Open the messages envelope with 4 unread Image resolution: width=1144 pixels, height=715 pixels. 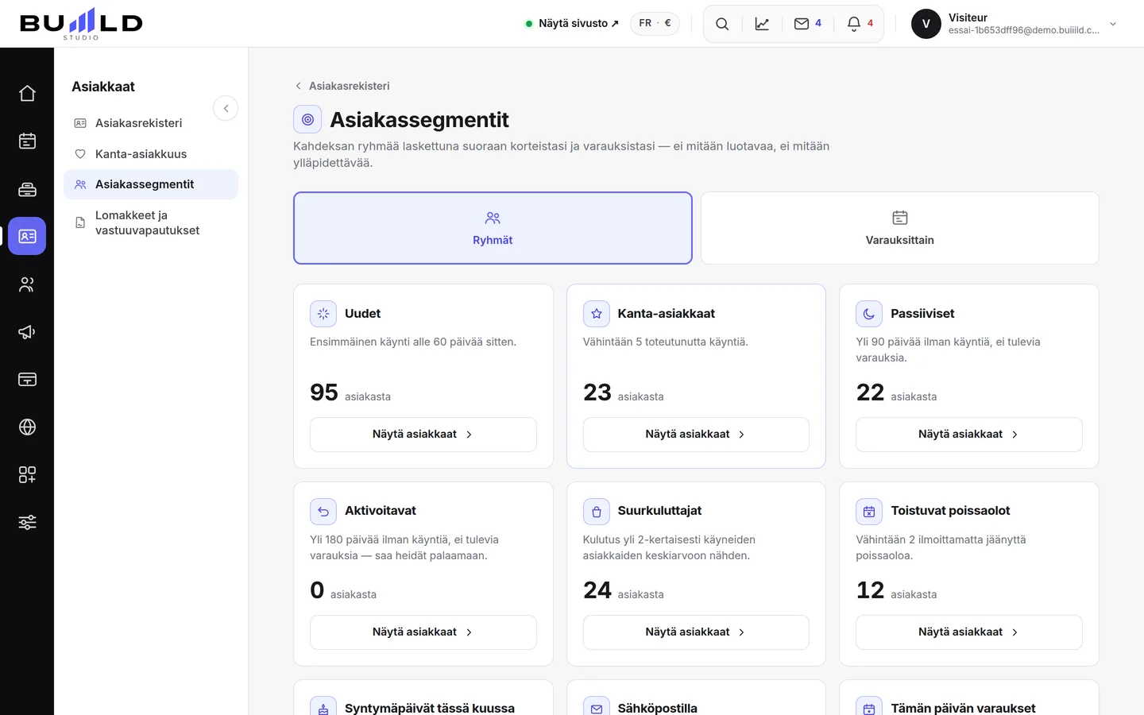(808, 24)
